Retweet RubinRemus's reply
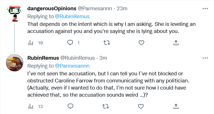Viewport: 214px width, 114px height. [x=106, y=106]
